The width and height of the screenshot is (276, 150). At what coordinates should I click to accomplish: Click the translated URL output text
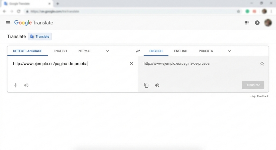[177, 64]
